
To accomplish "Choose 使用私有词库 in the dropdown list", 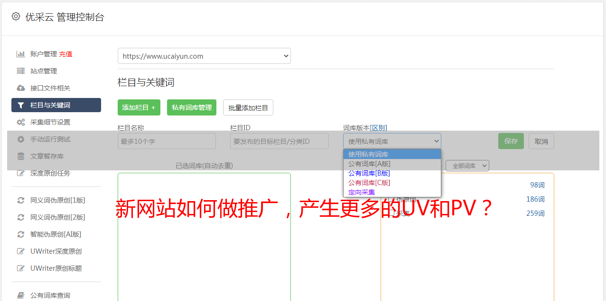I will (x=392, y=154).
